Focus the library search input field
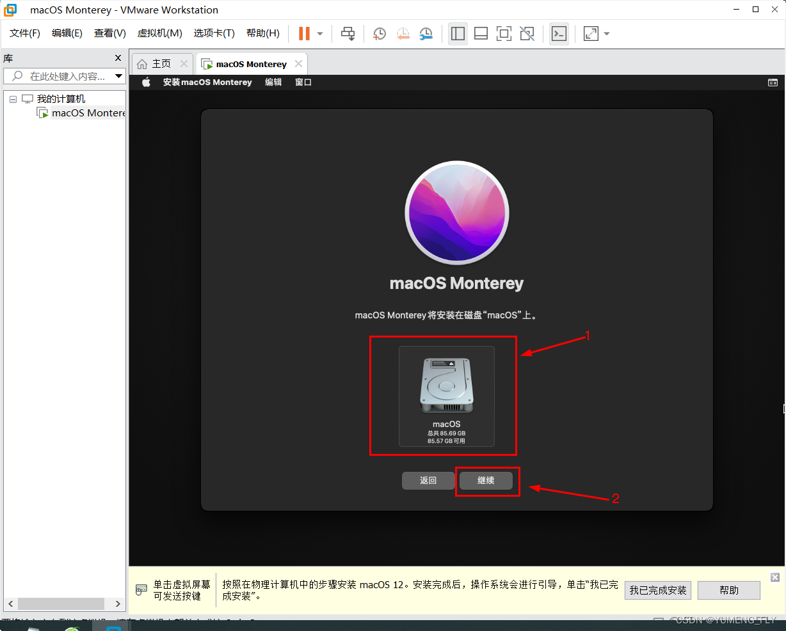786x631 pixels. (59, 76)
